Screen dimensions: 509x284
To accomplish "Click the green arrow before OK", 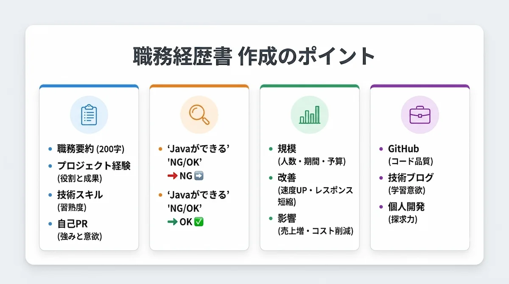I will pyautogui.click(x=173, y=222).
